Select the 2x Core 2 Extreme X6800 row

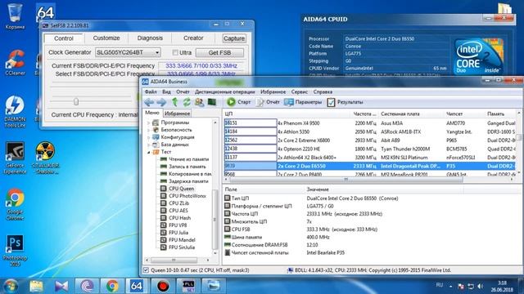[x=369, y=140]
